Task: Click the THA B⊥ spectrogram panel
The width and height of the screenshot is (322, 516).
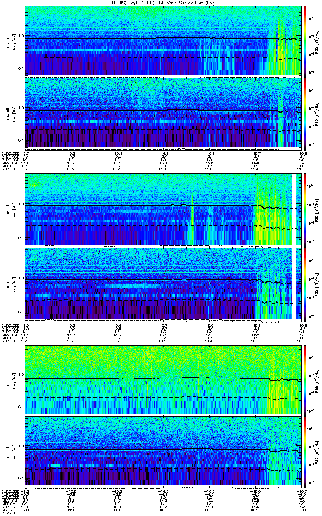Action: click(x=163, y=41)
